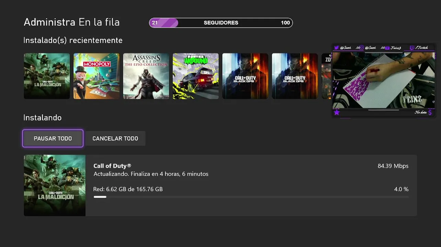The image size is (441, 247).
Task: Click the streamer webcam video feed
Action: click(x=384, y=80)
